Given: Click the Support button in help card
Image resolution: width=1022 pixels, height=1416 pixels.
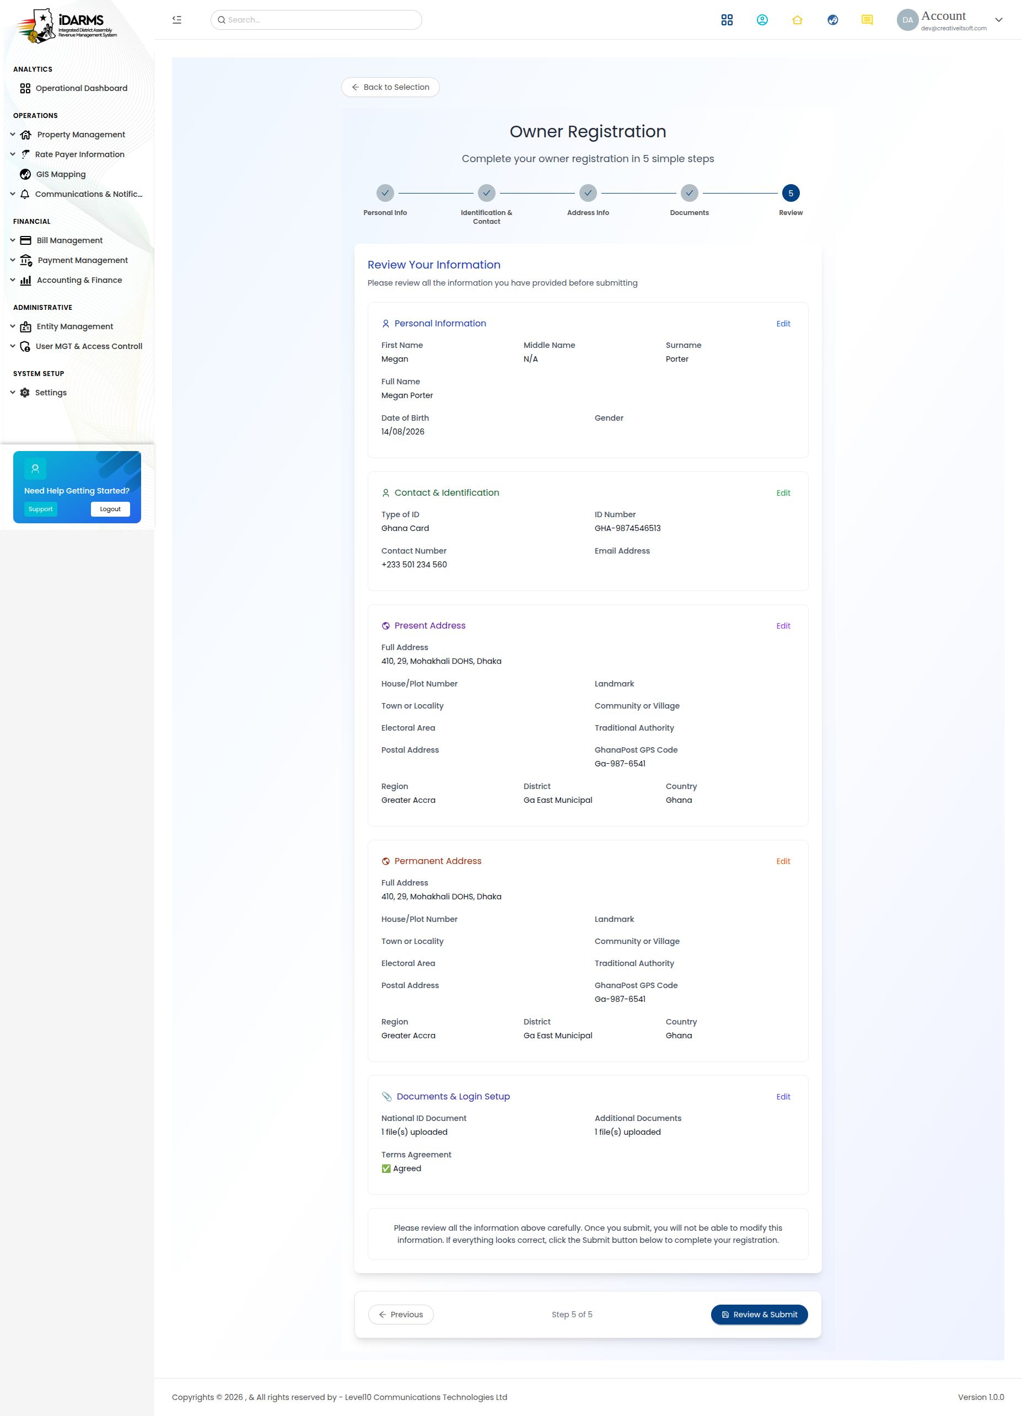Looking at the screenshot, I should tap(41, 509).
